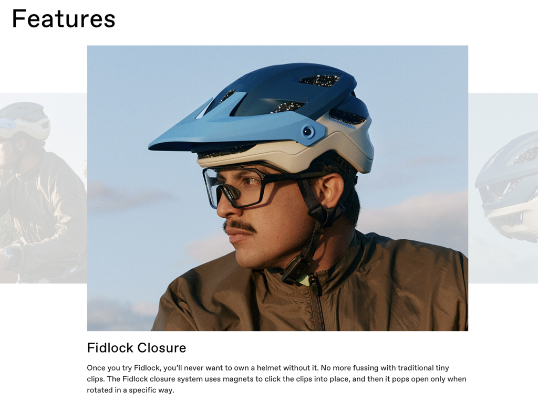Viewport: 538px width, 403px height.
Task: Click the main Fidlock Closure feature photo
Action: tap(277, 188)
